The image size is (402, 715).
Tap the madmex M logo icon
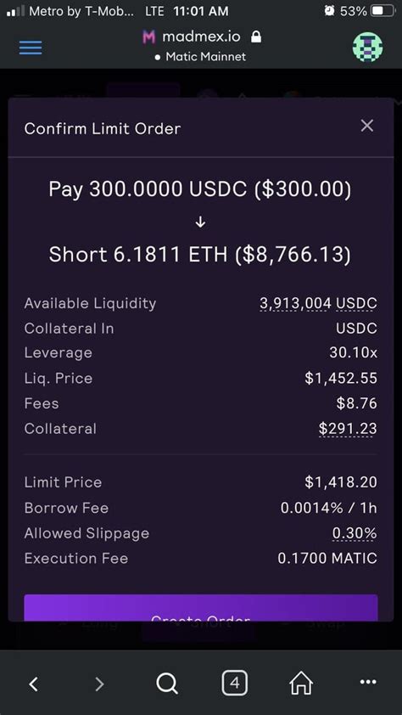point(148,37)
